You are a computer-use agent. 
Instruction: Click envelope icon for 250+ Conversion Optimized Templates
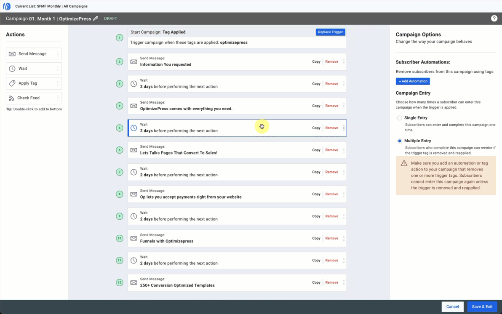[134, 282]
